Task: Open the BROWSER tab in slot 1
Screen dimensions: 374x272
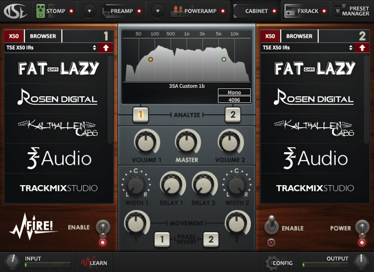Action: pos(43,36)
